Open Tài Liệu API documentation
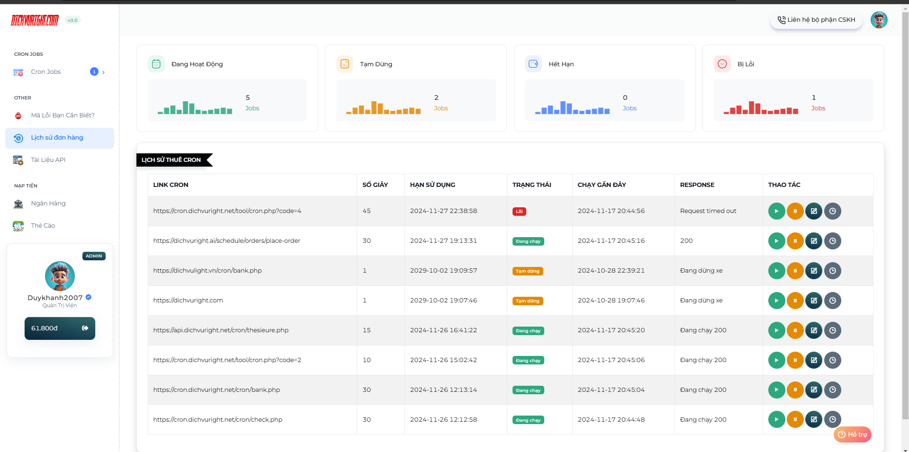This screenshot has height=452, width=909. tap(59, 160)
